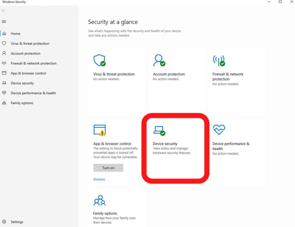Click the Turn on button
The height and width of the screenshot is (227, 295).
[x=108, y=168]
